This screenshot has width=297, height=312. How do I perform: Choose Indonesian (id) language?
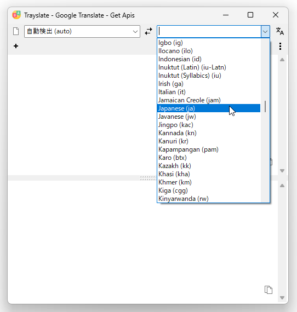coord(209,59)
